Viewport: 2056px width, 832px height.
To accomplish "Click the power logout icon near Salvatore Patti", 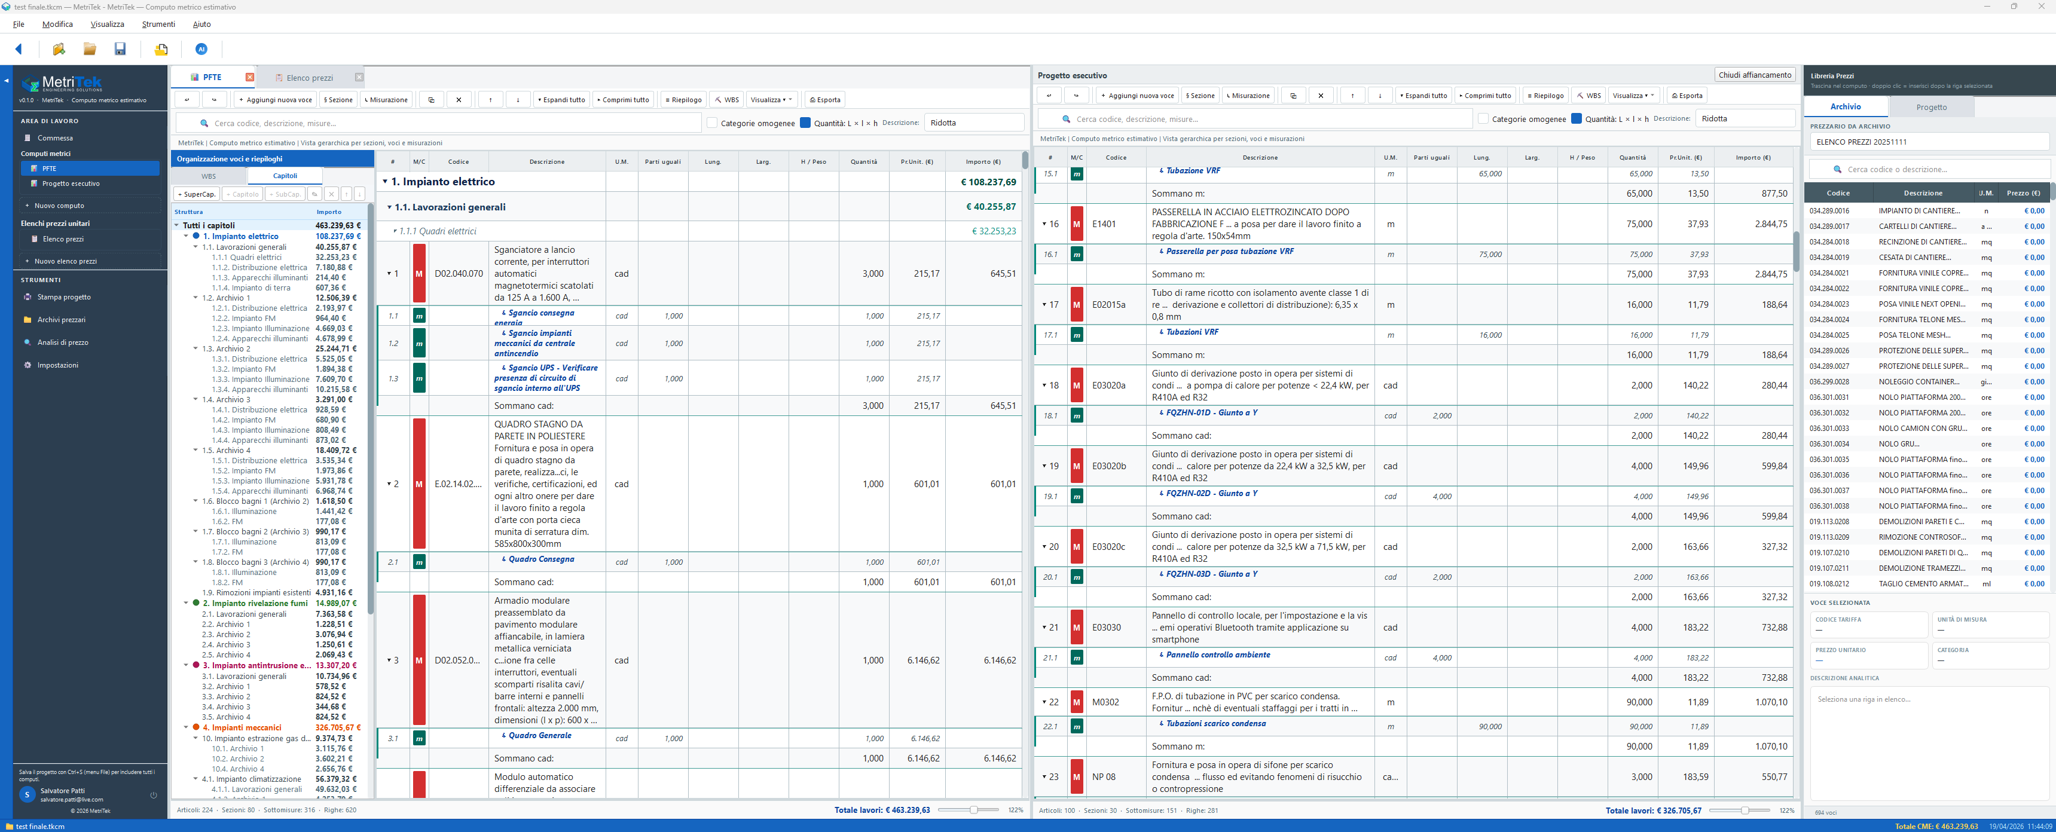I will (x=153, y=794).
